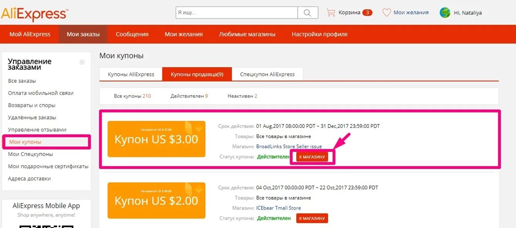This screenshot has width=516, height=228.
Task: Switch to the Спецкупон AliExpress tab
Action: pyautogui.click(x=267, y=74)
